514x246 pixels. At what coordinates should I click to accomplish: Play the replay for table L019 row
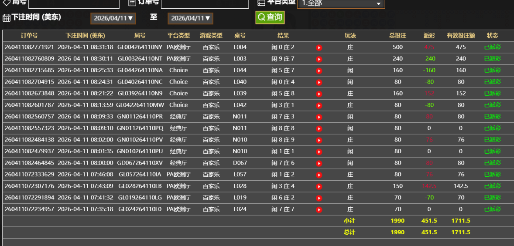[x=319, y=198]
